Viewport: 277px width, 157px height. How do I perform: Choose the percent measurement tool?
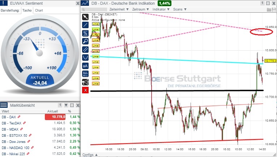[x=85, y=33]
